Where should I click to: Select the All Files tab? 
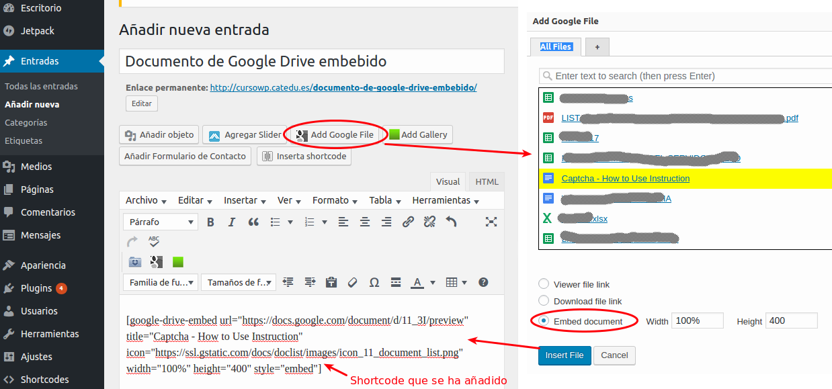[x=556, y=46]
